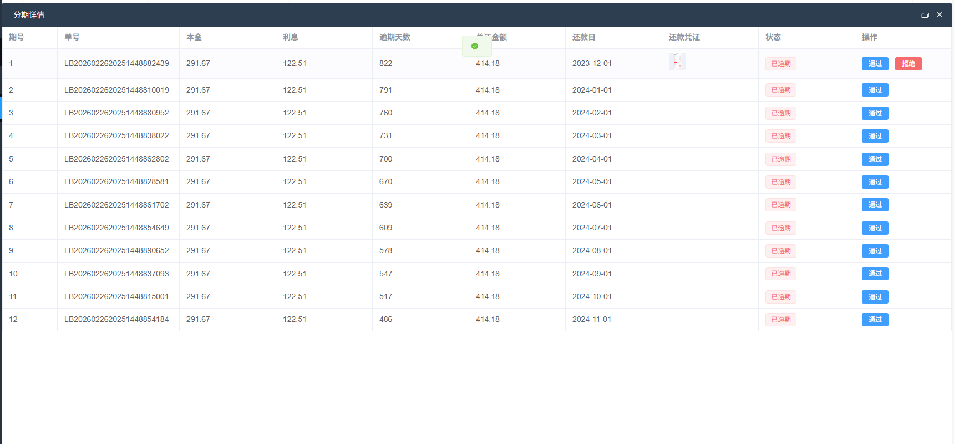
Task: Click the 还款日 column header
Action: pyautogui.click(x=583, y=37)
